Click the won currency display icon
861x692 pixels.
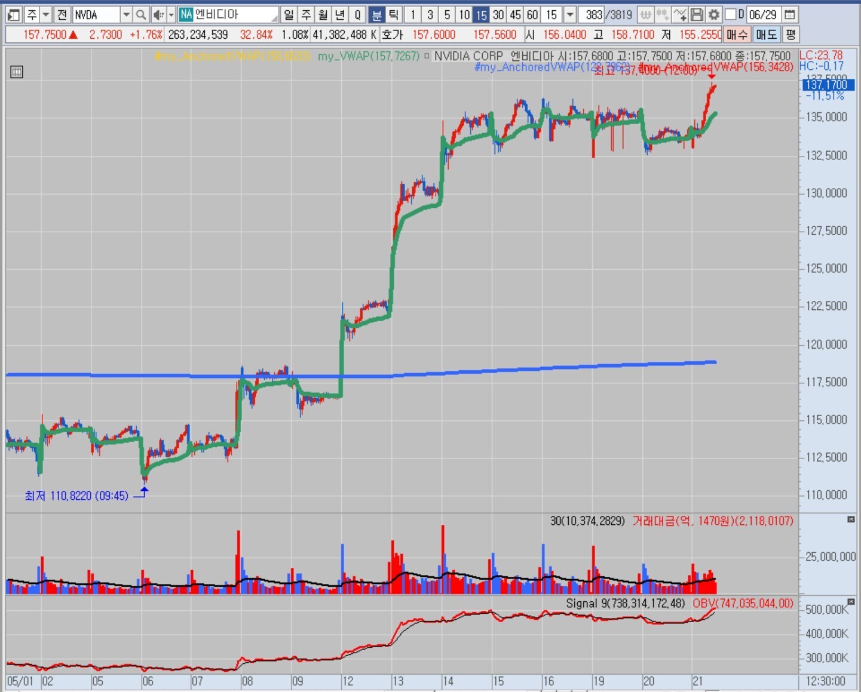tap(646, 14)
